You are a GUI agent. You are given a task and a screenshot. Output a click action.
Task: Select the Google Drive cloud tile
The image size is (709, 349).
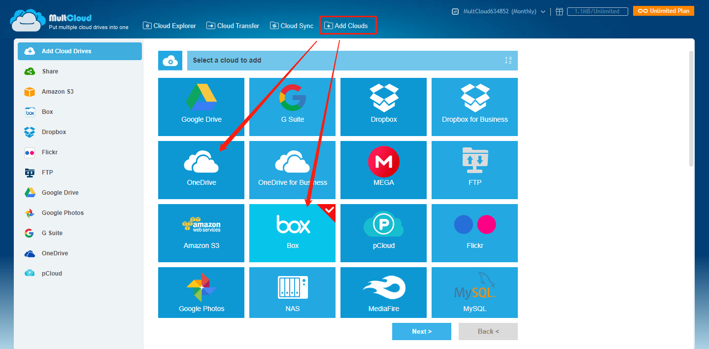point(201,107)
